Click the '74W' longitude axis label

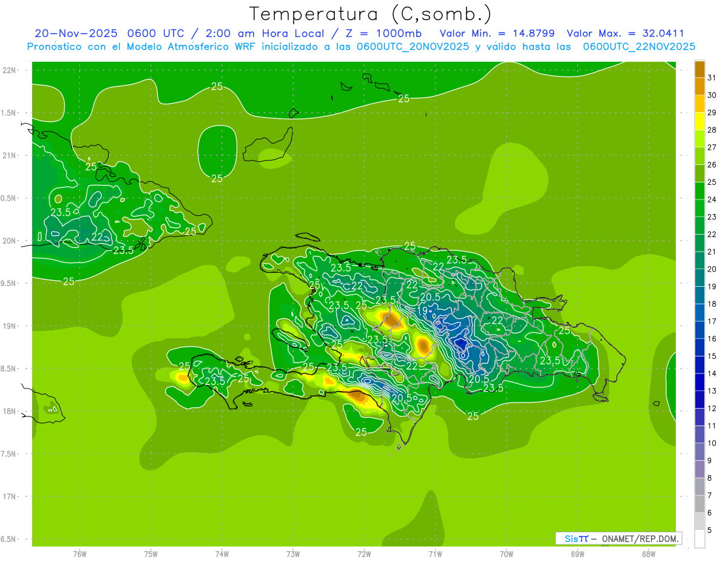221,554
